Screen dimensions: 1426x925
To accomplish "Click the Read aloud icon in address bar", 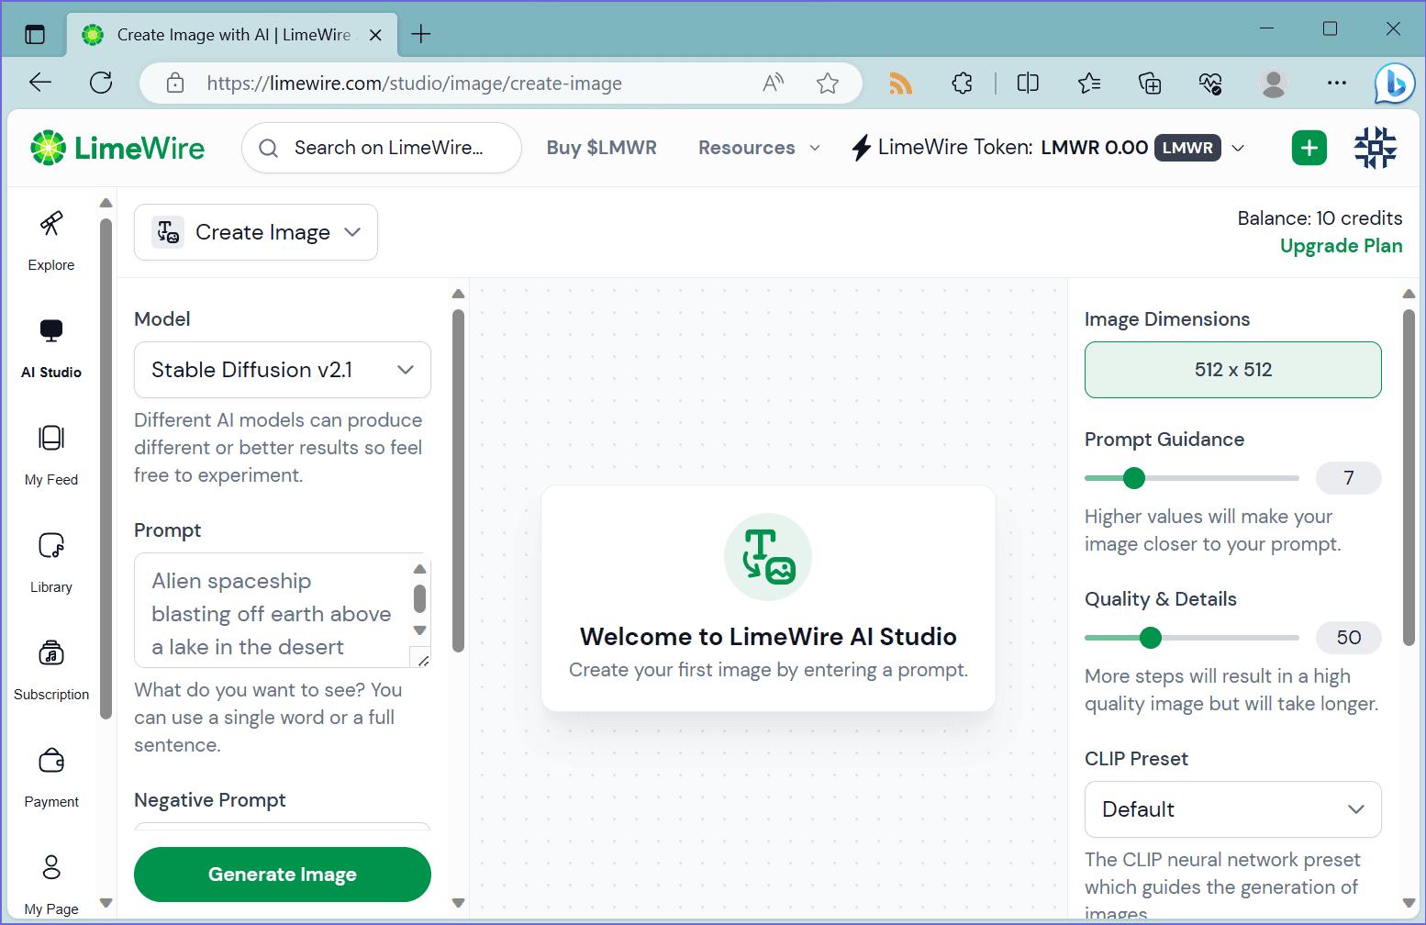I will click(774, 84).
